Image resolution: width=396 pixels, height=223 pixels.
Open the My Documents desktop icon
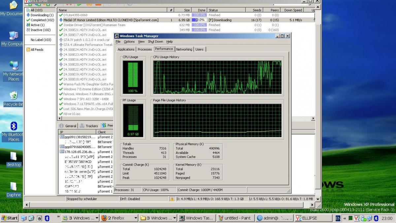pyautogui.click(x=13, y=8)
